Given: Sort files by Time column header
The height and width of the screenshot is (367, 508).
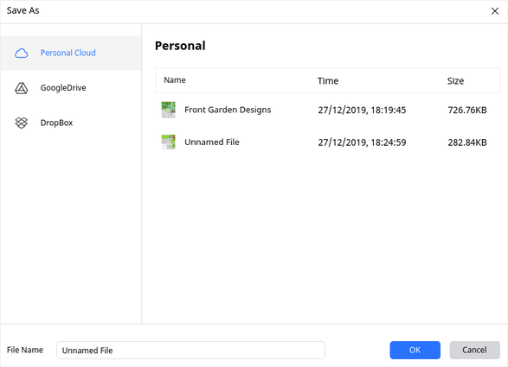Looking at the screenshot, I should coord(328,81).
